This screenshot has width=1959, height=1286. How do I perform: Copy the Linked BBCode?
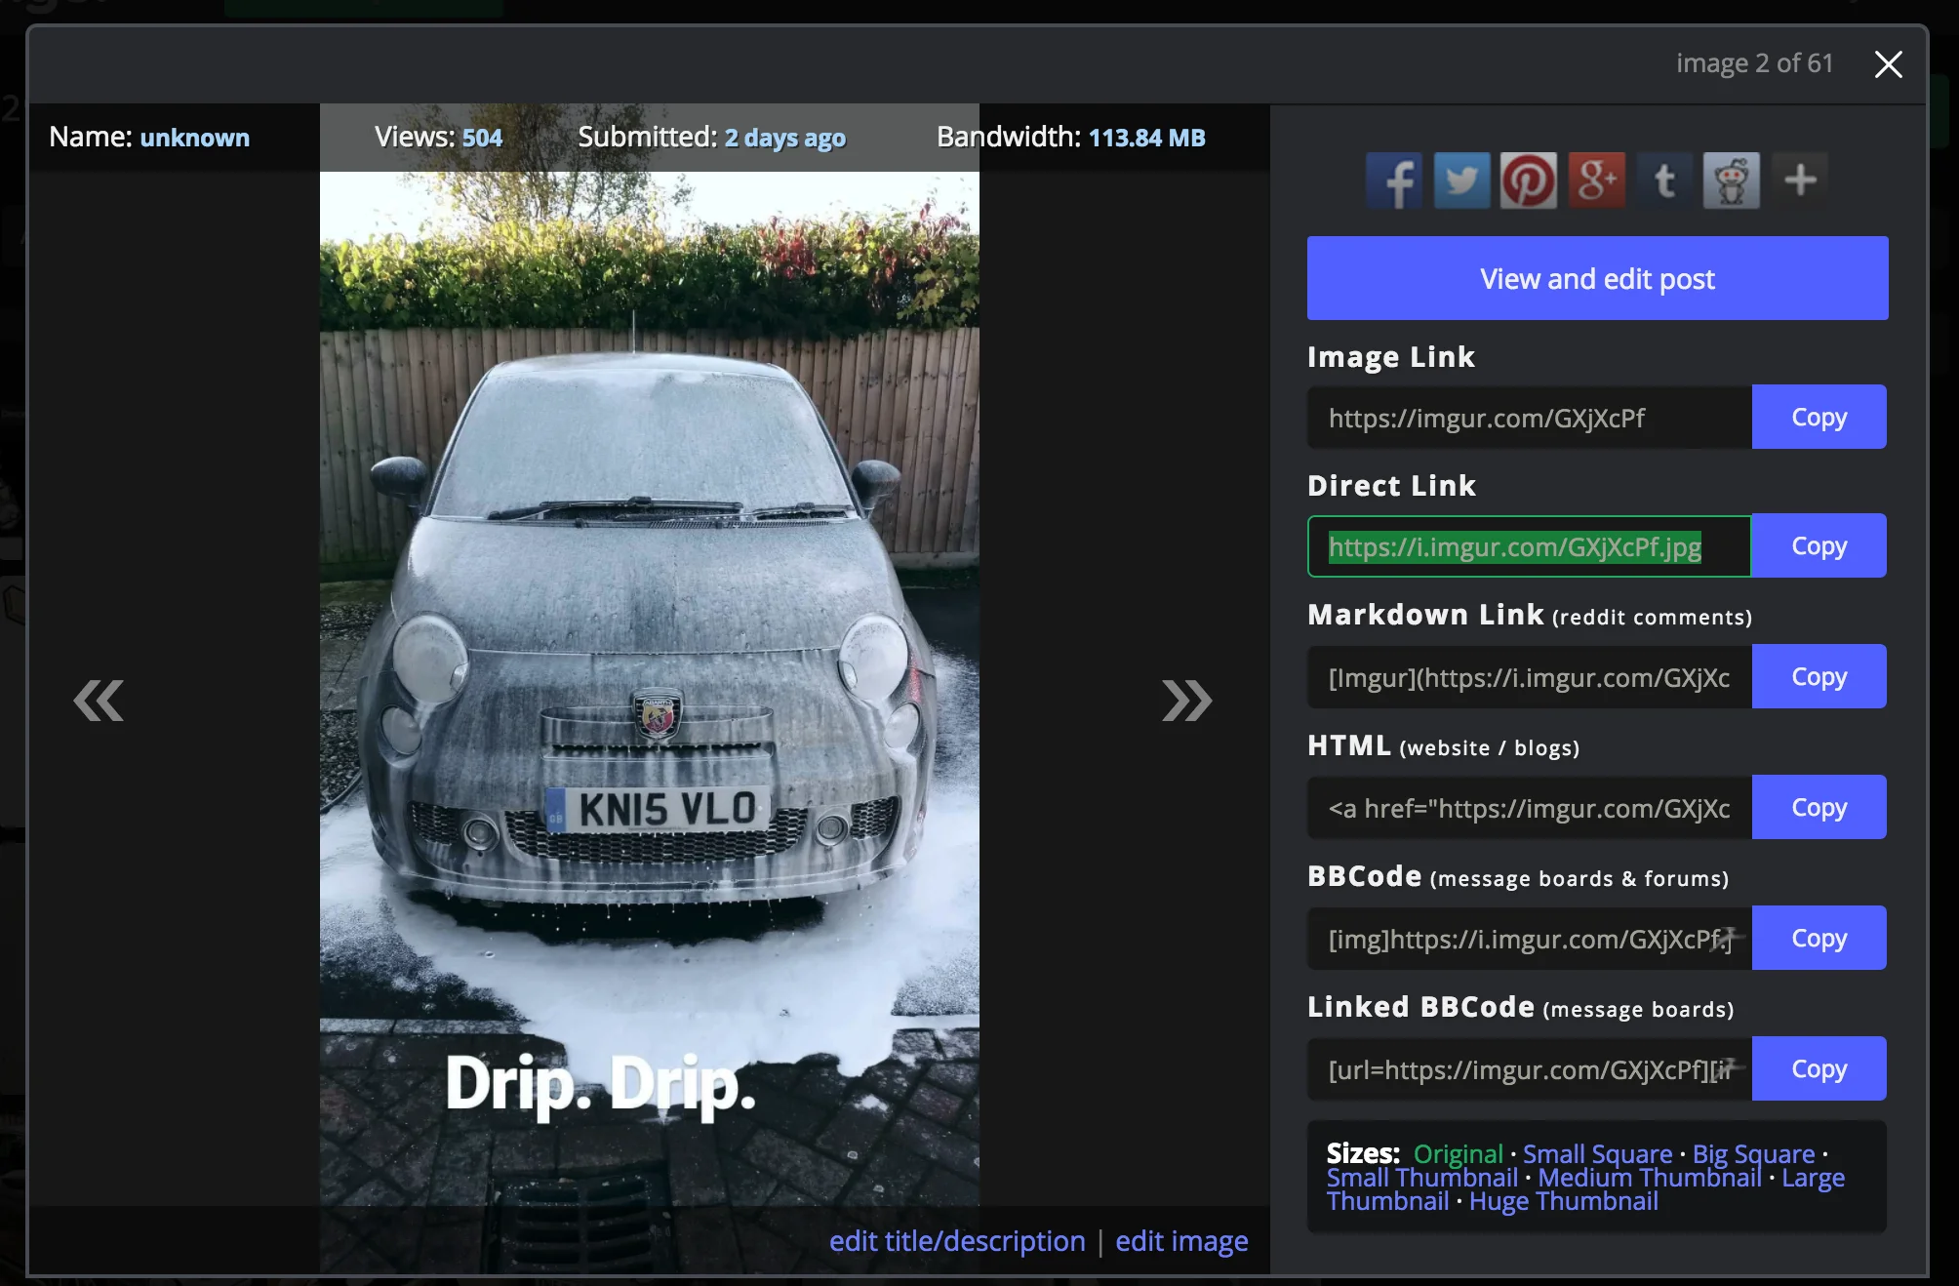[x=1819, y=1068]
